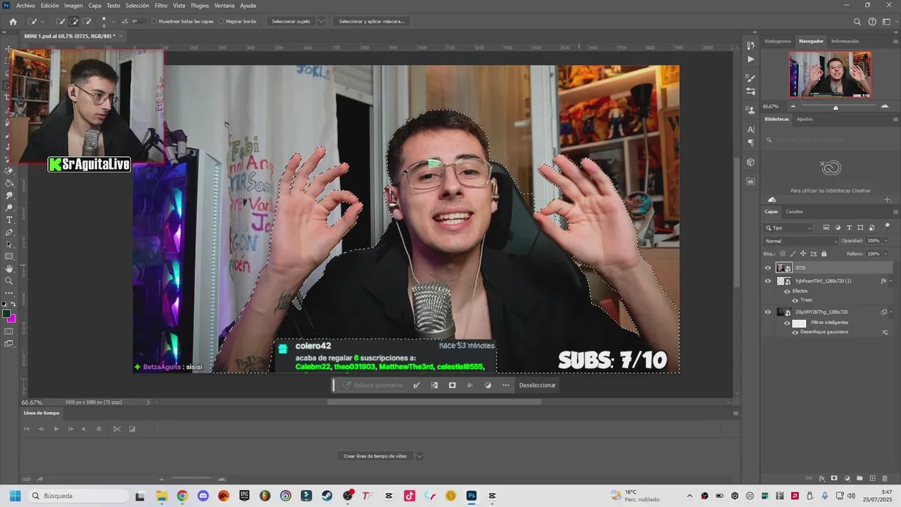Screen dimensions: 901x507
Task: Filter layers by pixel layer icon
Action: 826,227
